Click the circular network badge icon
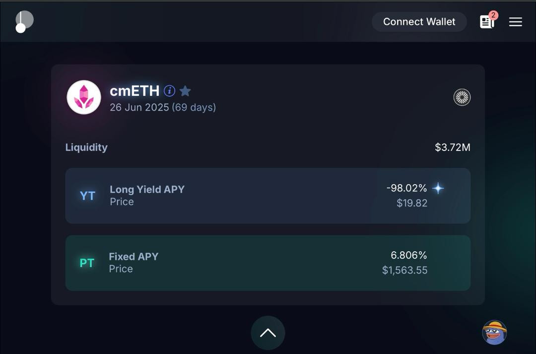536x354 pixels. (x=462, y=97)
